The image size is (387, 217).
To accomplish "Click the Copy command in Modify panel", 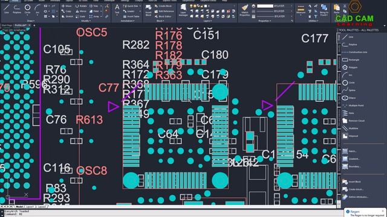I will coord(67,11).
